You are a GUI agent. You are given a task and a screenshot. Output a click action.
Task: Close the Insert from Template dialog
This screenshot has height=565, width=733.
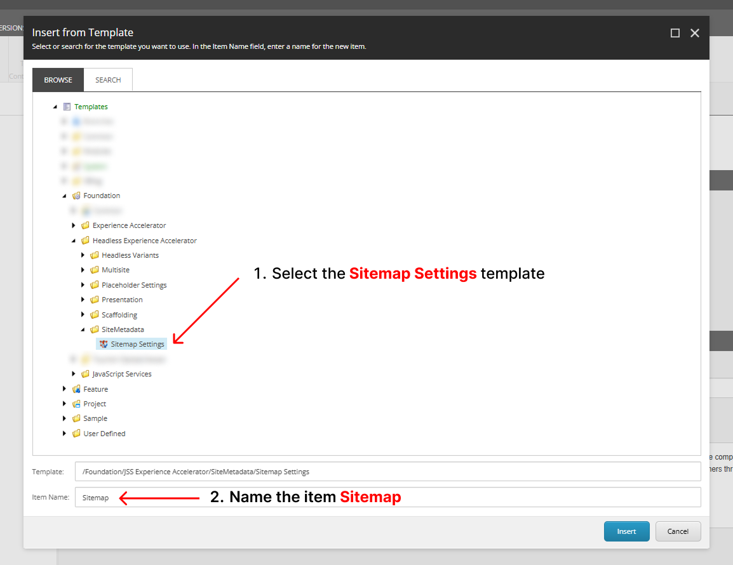click(x=695, y=33)
